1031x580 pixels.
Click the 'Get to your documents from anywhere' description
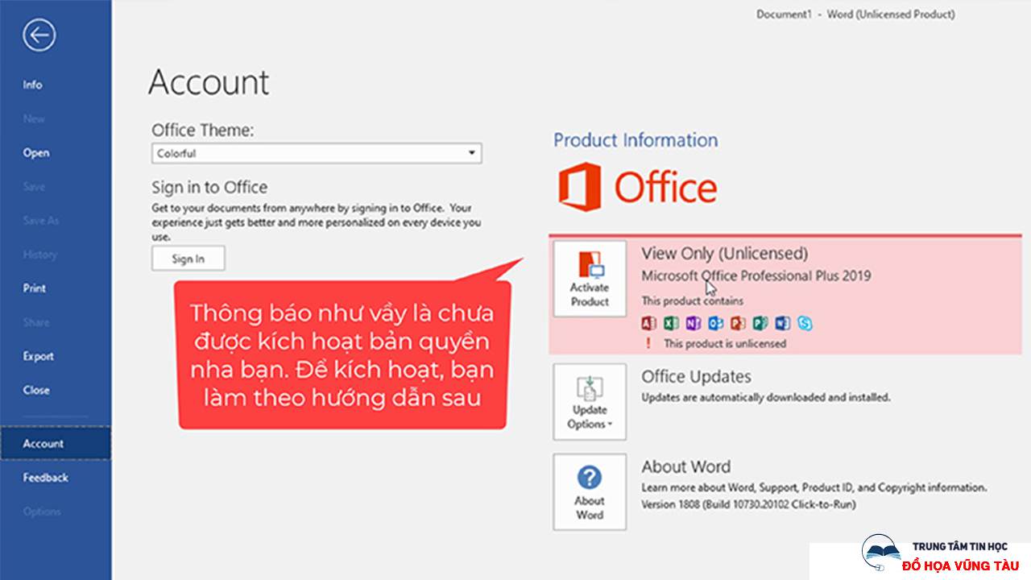click(x=316, y=222)
